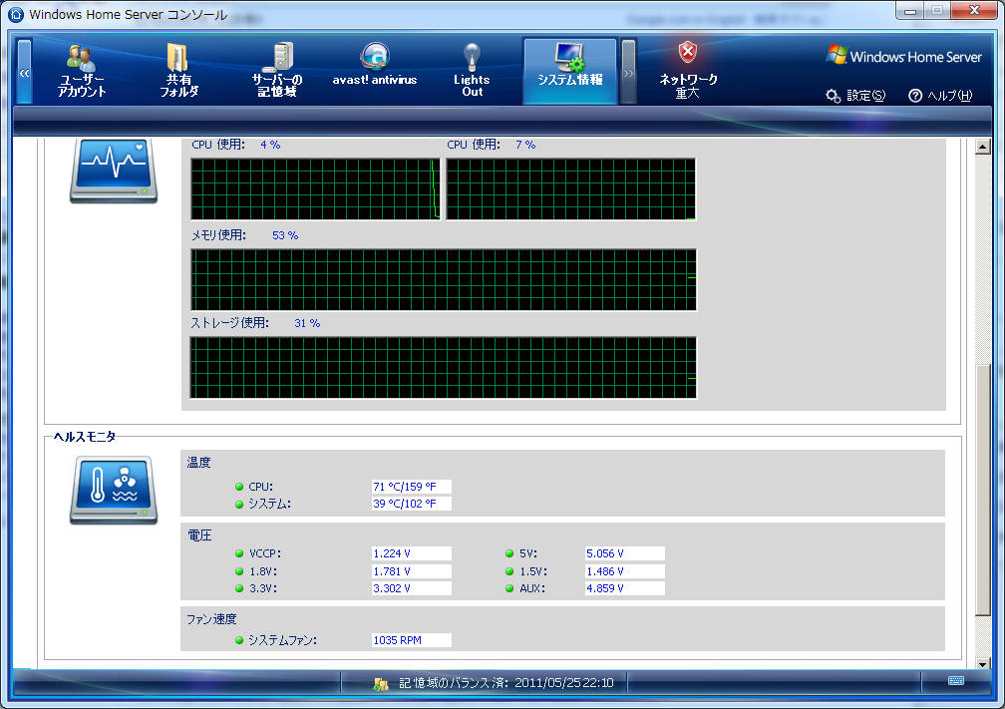Open the avast! antivirus tab

(x=374, y=71)
